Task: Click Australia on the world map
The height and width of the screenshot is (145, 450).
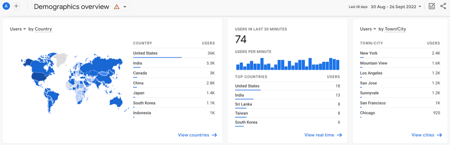Action: pos(116,101)
